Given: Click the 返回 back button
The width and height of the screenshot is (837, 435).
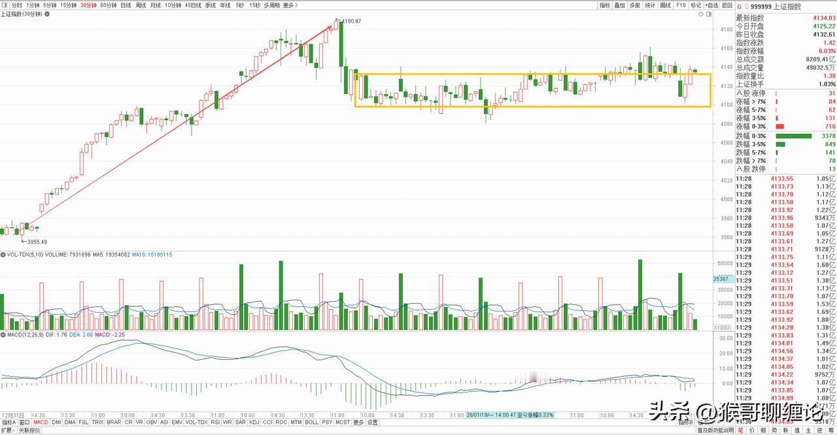Looking at the screenshot, I should [726, 5].
